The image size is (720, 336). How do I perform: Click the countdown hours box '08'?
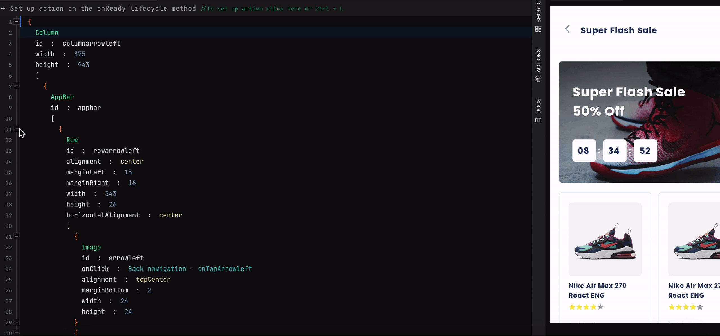click(584, 151)
